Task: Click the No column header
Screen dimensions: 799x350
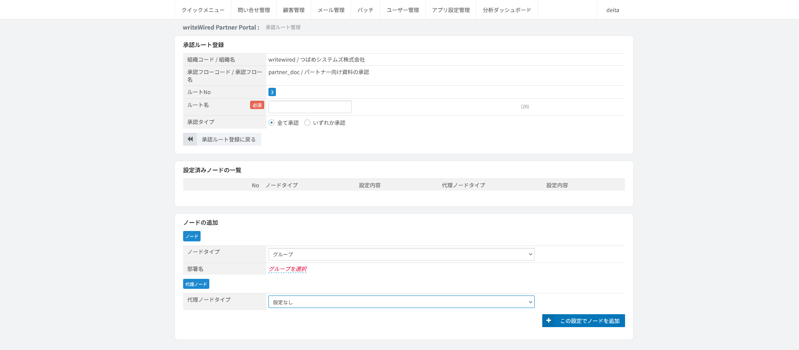Action: click(256, 185)
